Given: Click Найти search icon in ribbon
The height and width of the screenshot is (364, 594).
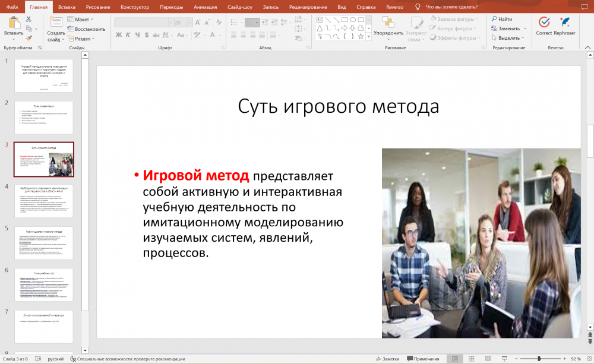Looking at the screenshot, I should pyautogui.click(x=494, y=19).
